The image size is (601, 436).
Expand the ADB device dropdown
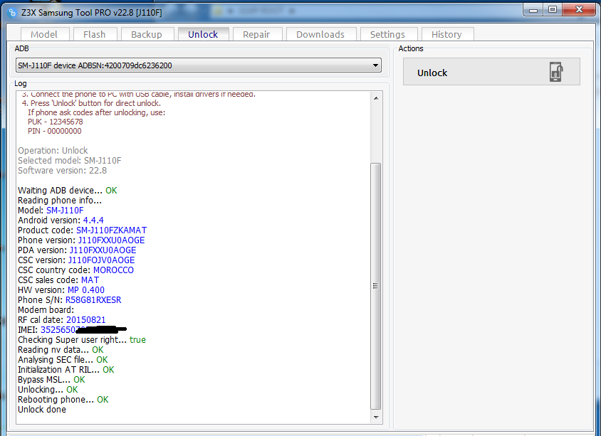[x=376, y=65]
